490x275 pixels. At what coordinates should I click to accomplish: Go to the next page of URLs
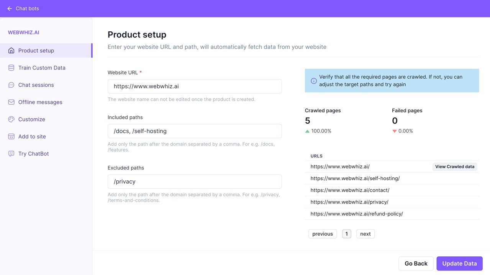click(365, 234)
